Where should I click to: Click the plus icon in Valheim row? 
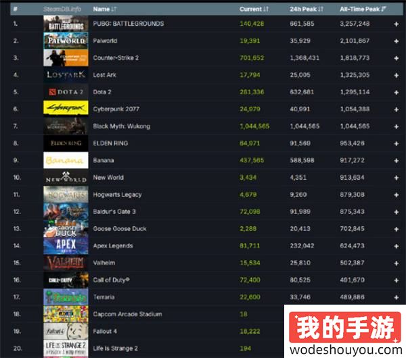coord(396,263)
